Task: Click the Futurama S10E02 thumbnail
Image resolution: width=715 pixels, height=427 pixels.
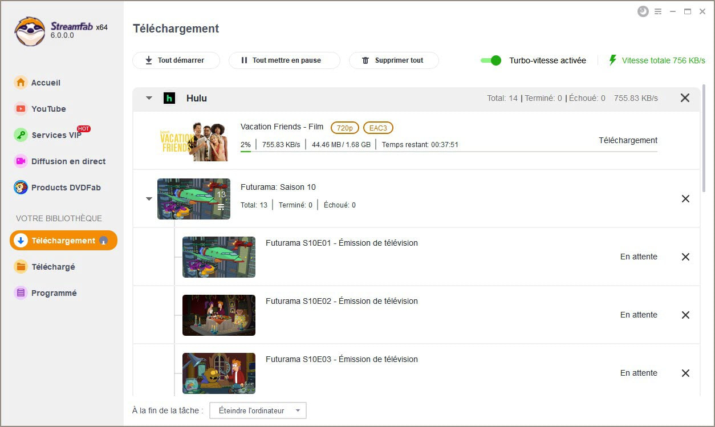Action: tap(219, 315)
